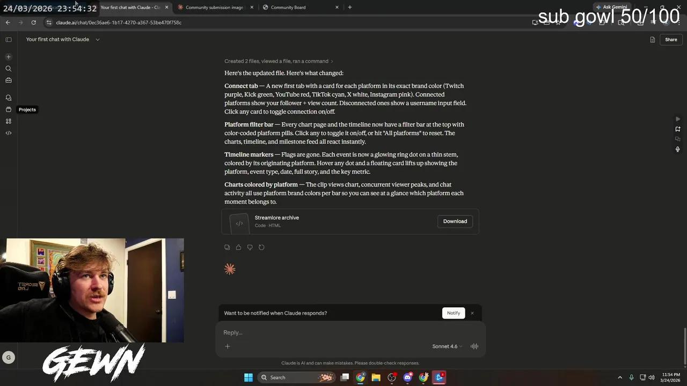Open Task View on the taskbar
This screenshot has height=386, width=687.
345,377
